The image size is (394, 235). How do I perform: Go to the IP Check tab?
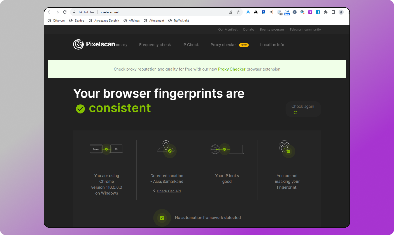(191, 45)
